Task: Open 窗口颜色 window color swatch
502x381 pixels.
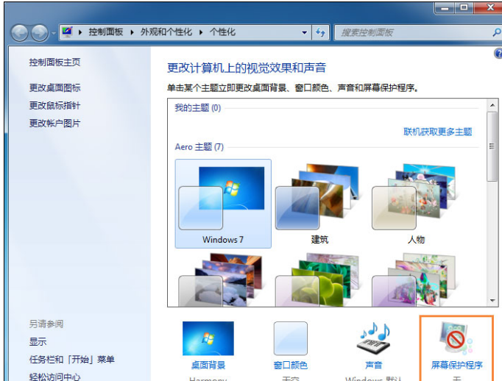Action: click(x=291, y=338)
